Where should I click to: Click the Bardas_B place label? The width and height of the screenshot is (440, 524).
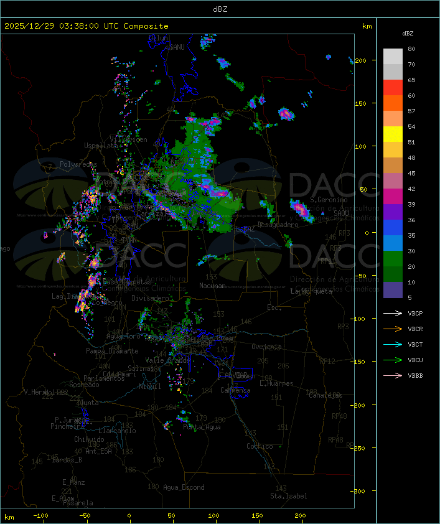click(67, 460)
